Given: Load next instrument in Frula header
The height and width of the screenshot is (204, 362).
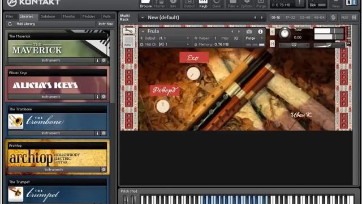Looking at the screenshot, I should point(239,32).
